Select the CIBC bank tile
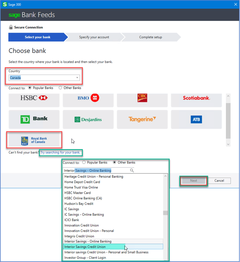Screen dimensions: 240x262 point(142,100)
